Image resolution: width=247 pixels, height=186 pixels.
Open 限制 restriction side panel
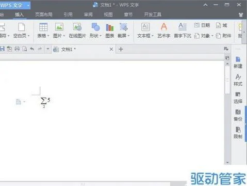pyautogui.click(x=238, y=133)
